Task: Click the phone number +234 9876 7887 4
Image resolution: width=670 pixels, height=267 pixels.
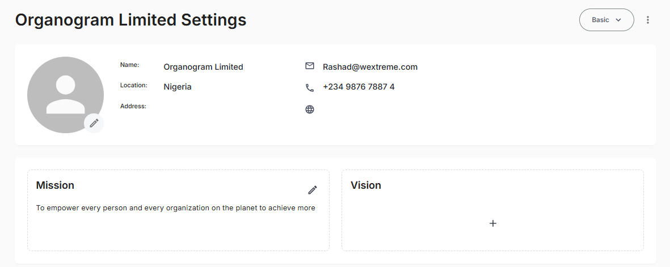Action: 359,87
